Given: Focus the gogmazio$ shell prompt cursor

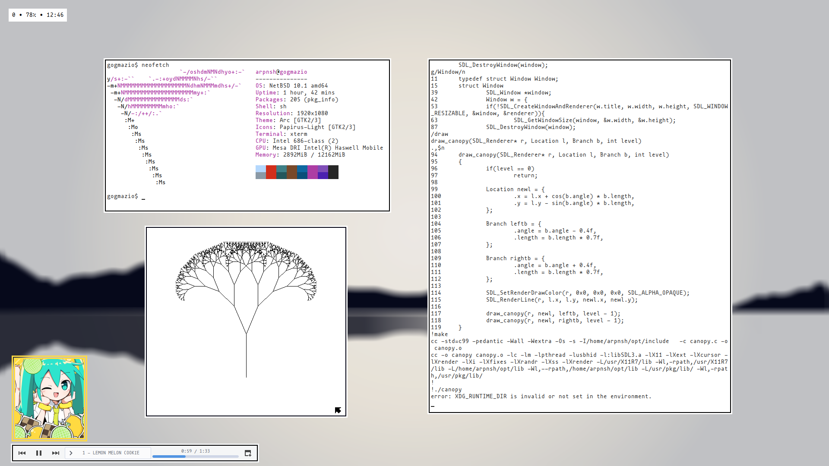Looking at the screenshot, I should click(x=143, y=197).
